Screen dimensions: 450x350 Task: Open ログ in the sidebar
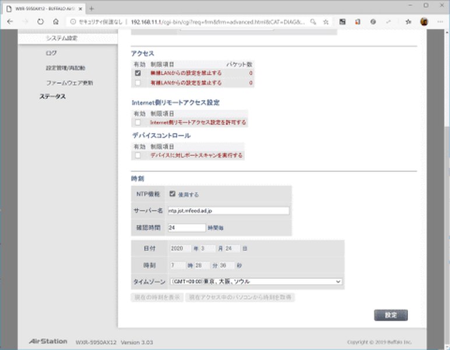pos(51,53)
